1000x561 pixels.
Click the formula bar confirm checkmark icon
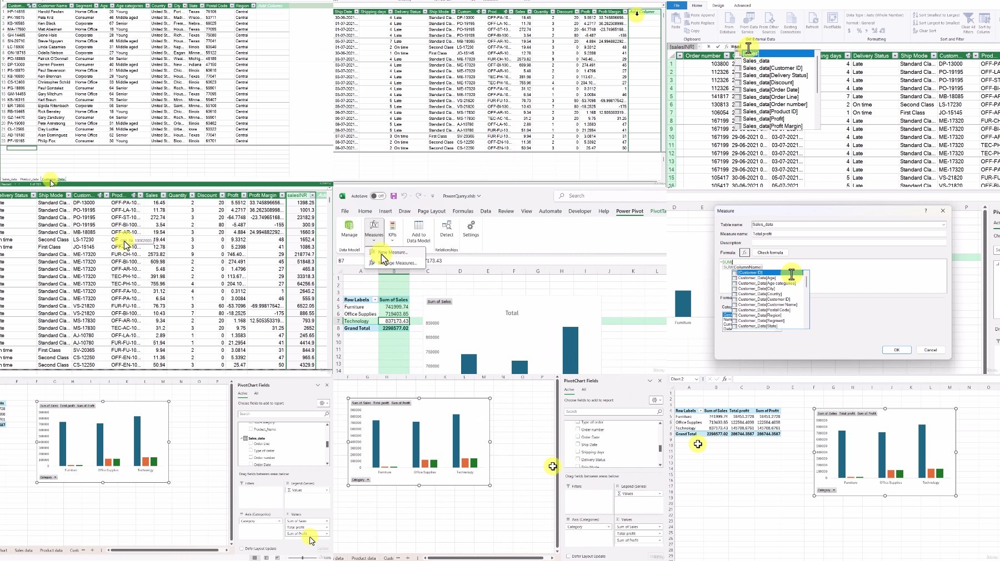point(717,47)
